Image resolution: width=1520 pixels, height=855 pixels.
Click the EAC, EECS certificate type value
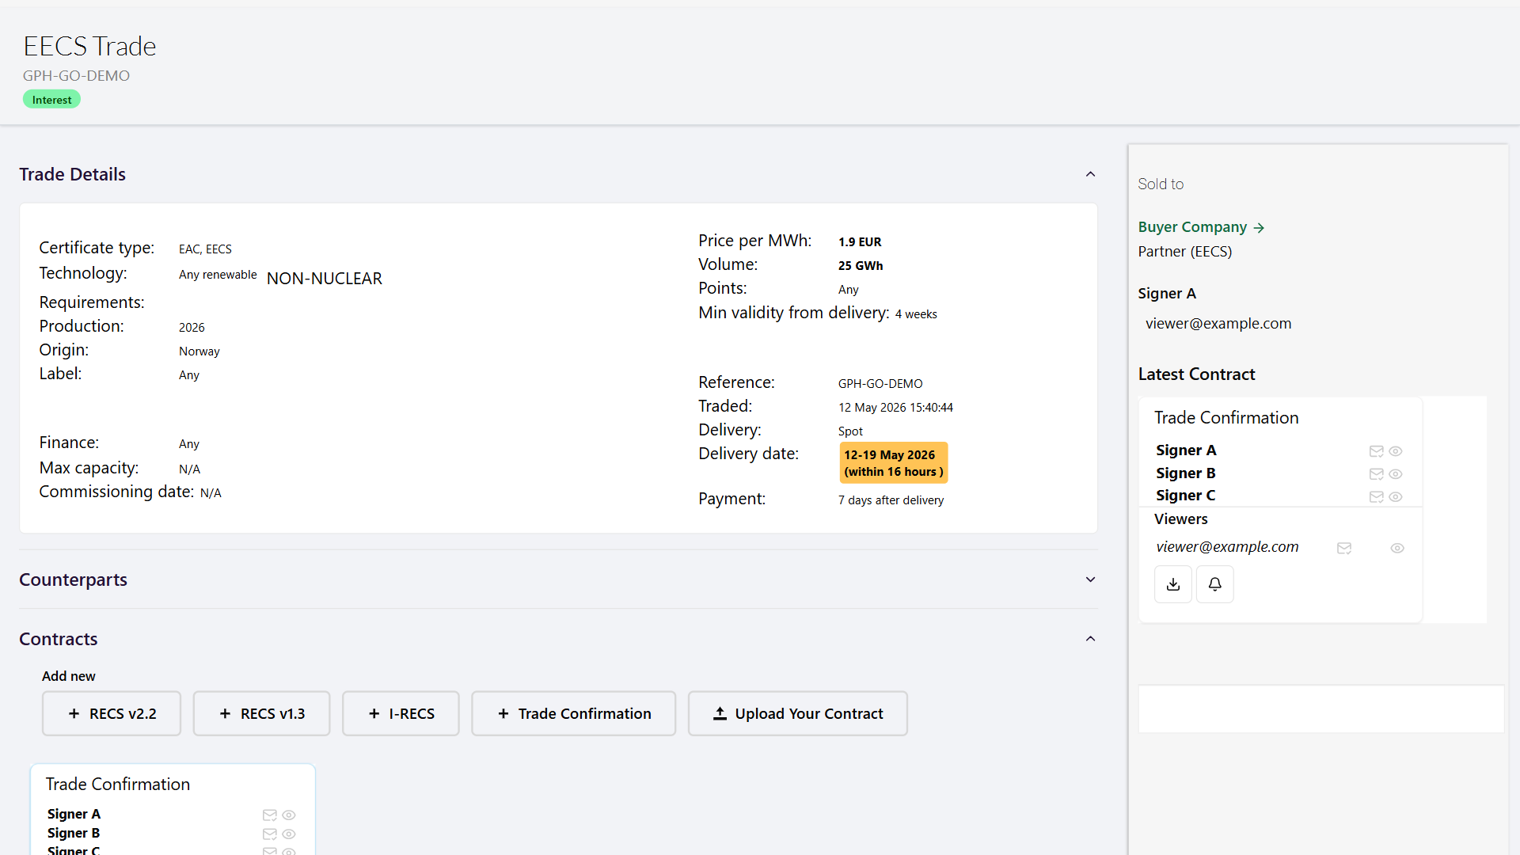pos(205,249)
